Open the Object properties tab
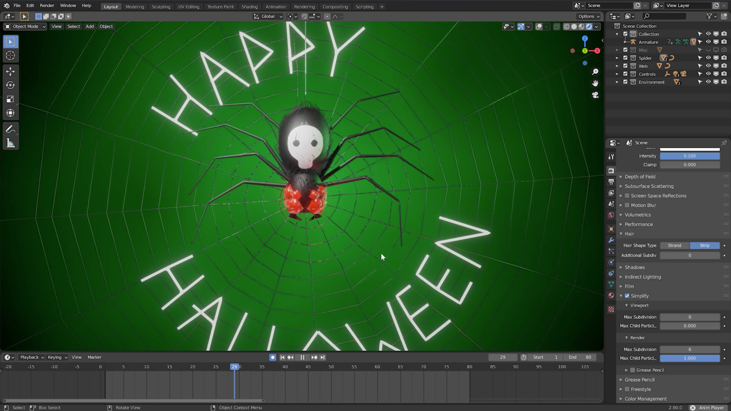Image resolution: width=731 pixels, height=411 pixels. [611, 229]
